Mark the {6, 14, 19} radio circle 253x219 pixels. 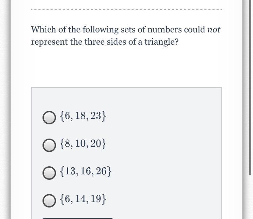[x=49, y=201]
